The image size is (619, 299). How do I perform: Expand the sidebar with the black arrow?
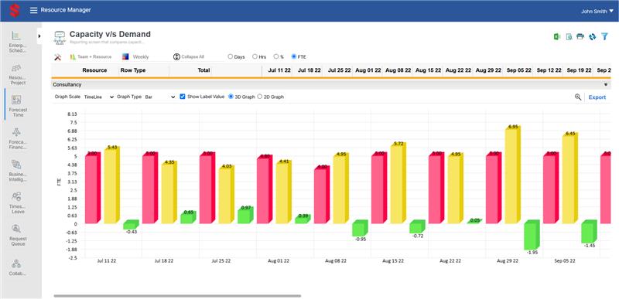(39, 36)
